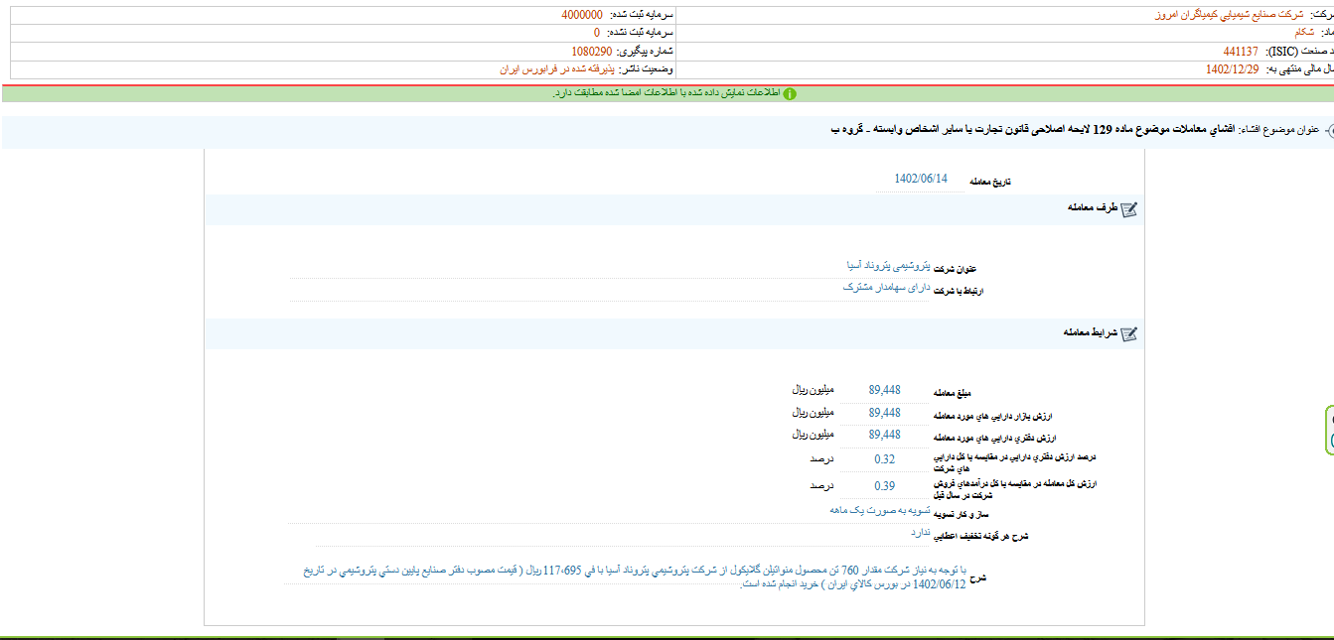Click the tracking number 1080290
The image size is (1334, 640).
pos(592,52)
